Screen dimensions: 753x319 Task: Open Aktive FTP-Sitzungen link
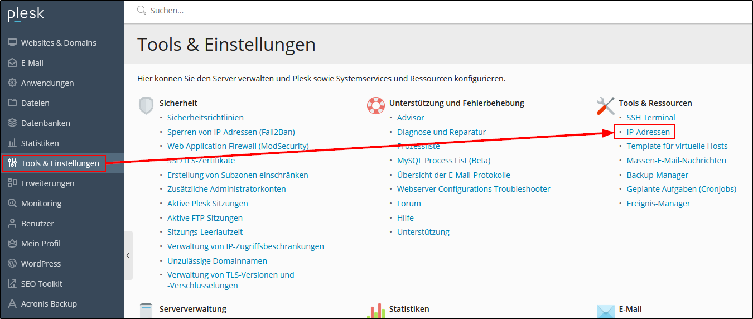205,218
